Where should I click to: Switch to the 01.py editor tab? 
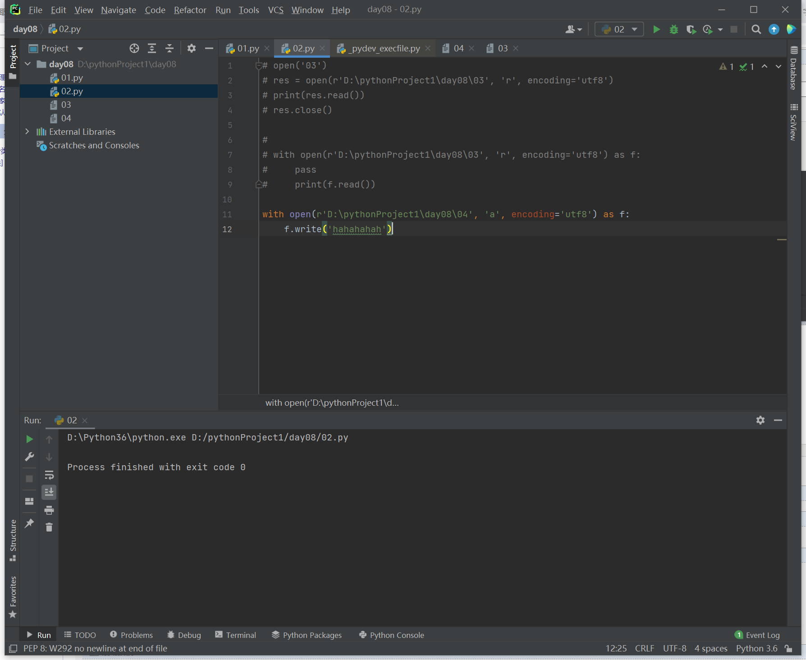(247, 48)
